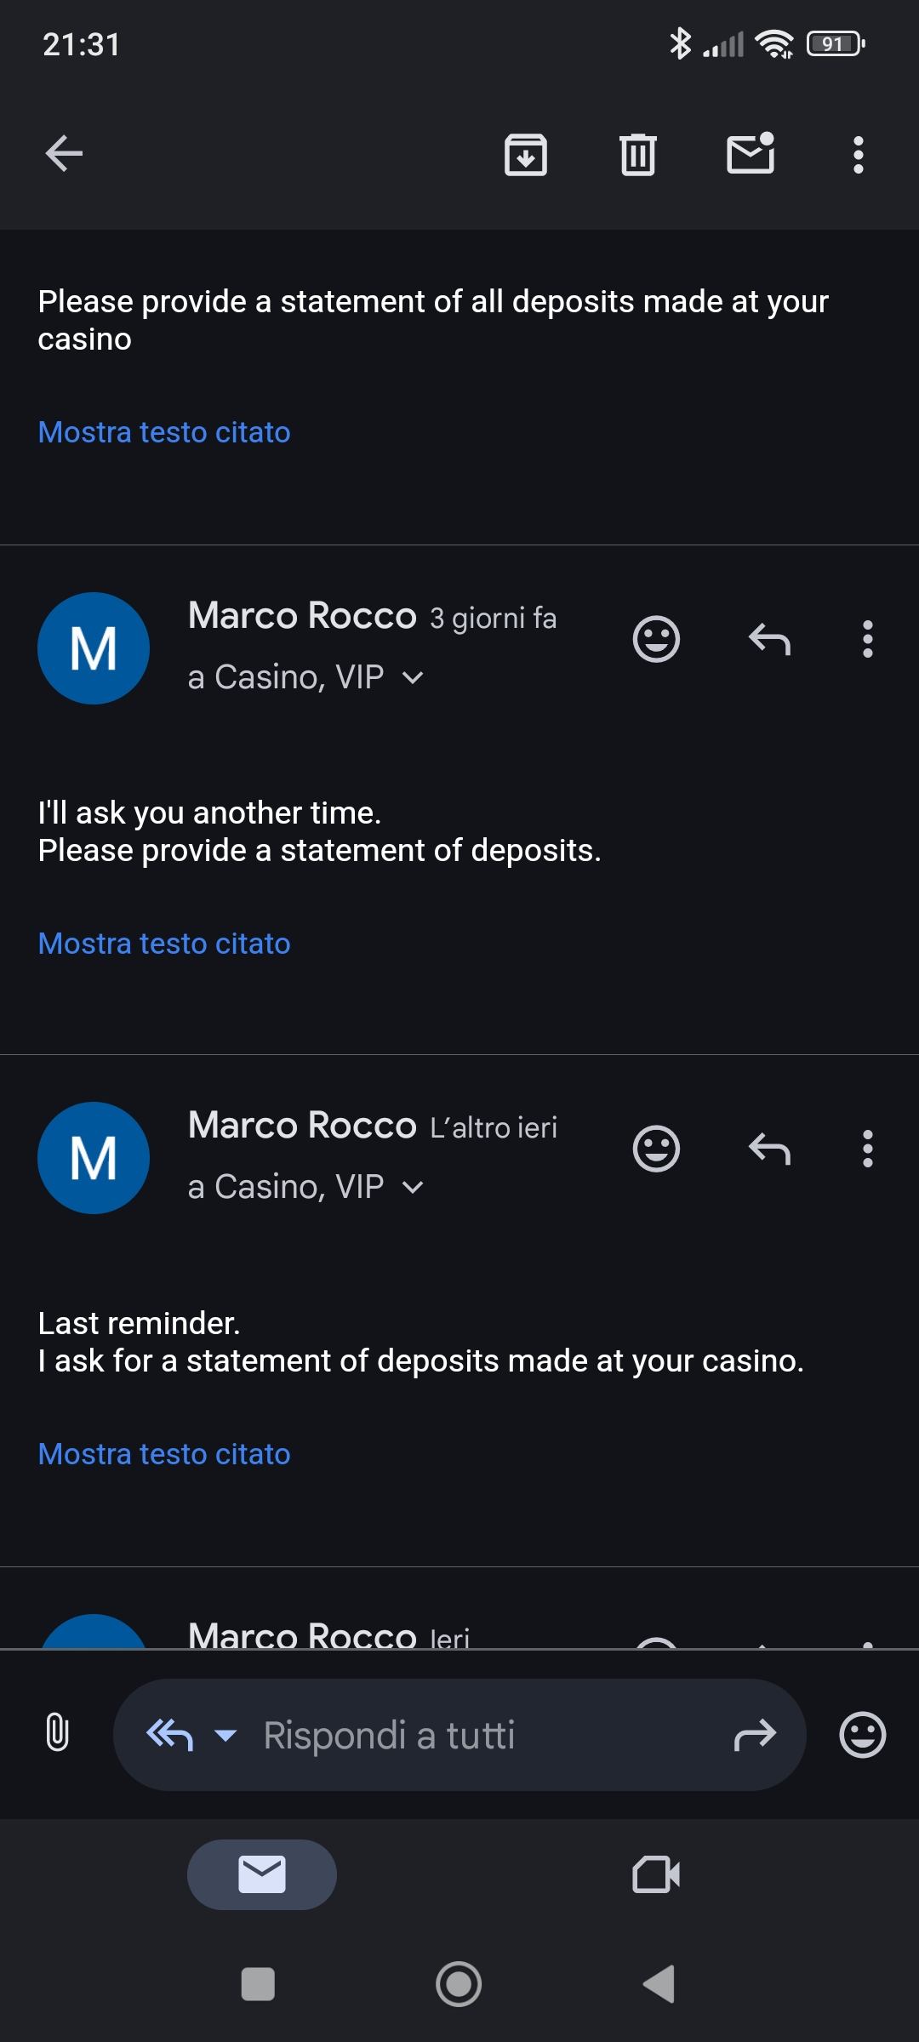Reply to the 'L'altro ieri' message
Viewport: 919px width, 2042px height.
[769, 1149]
